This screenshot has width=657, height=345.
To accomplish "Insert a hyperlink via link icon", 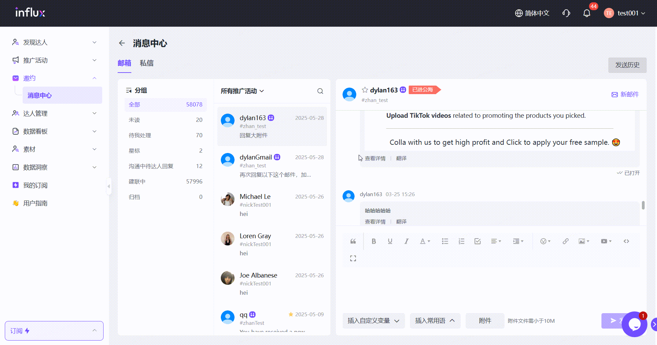I will point(565,241).
